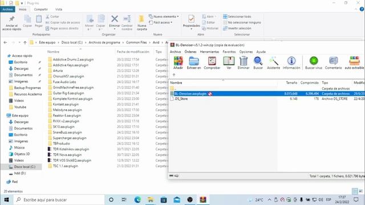Viewport: 365px width, 205px height.
Task: Open the Favoritos menu in WinRAR
Action: pyautogui.click(x=229, y=52)
